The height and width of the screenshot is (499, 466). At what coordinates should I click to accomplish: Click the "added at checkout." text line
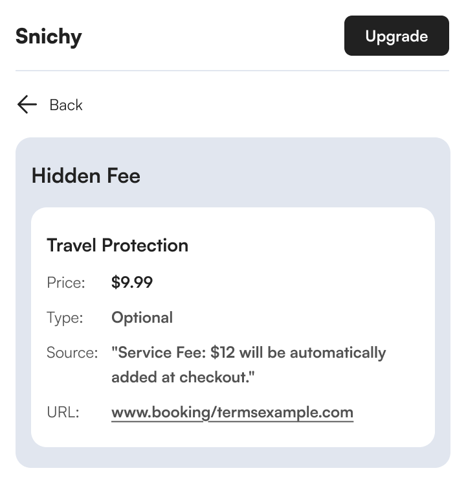[x=183, y=377]
